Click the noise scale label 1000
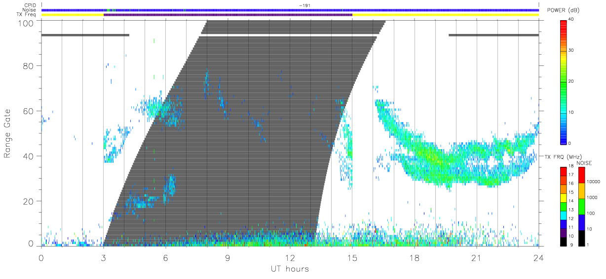This screenshot has width=606, height=279. click(591, 197)
